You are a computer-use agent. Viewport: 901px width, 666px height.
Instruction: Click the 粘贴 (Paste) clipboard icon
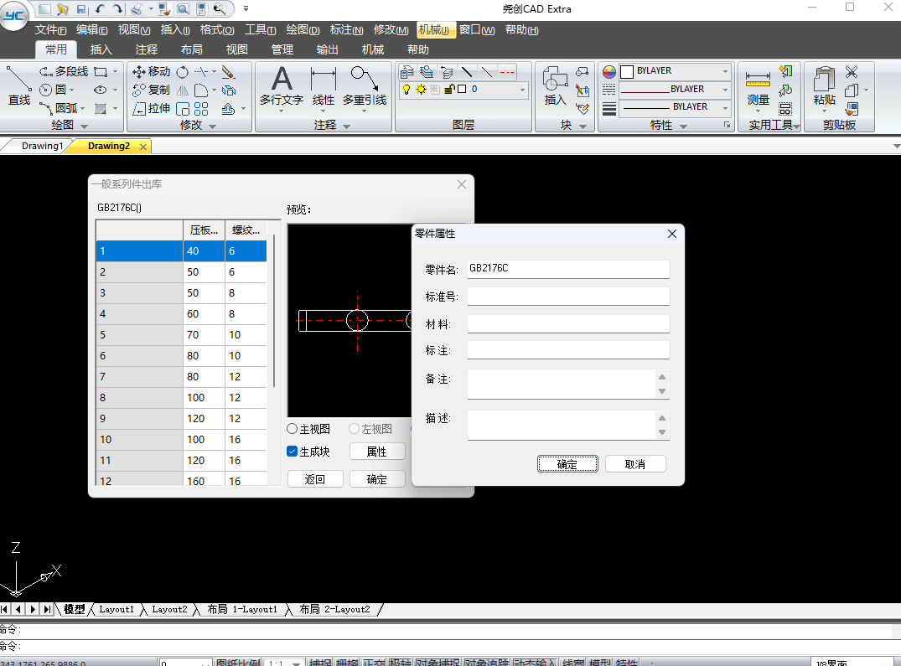coord(824,87)
